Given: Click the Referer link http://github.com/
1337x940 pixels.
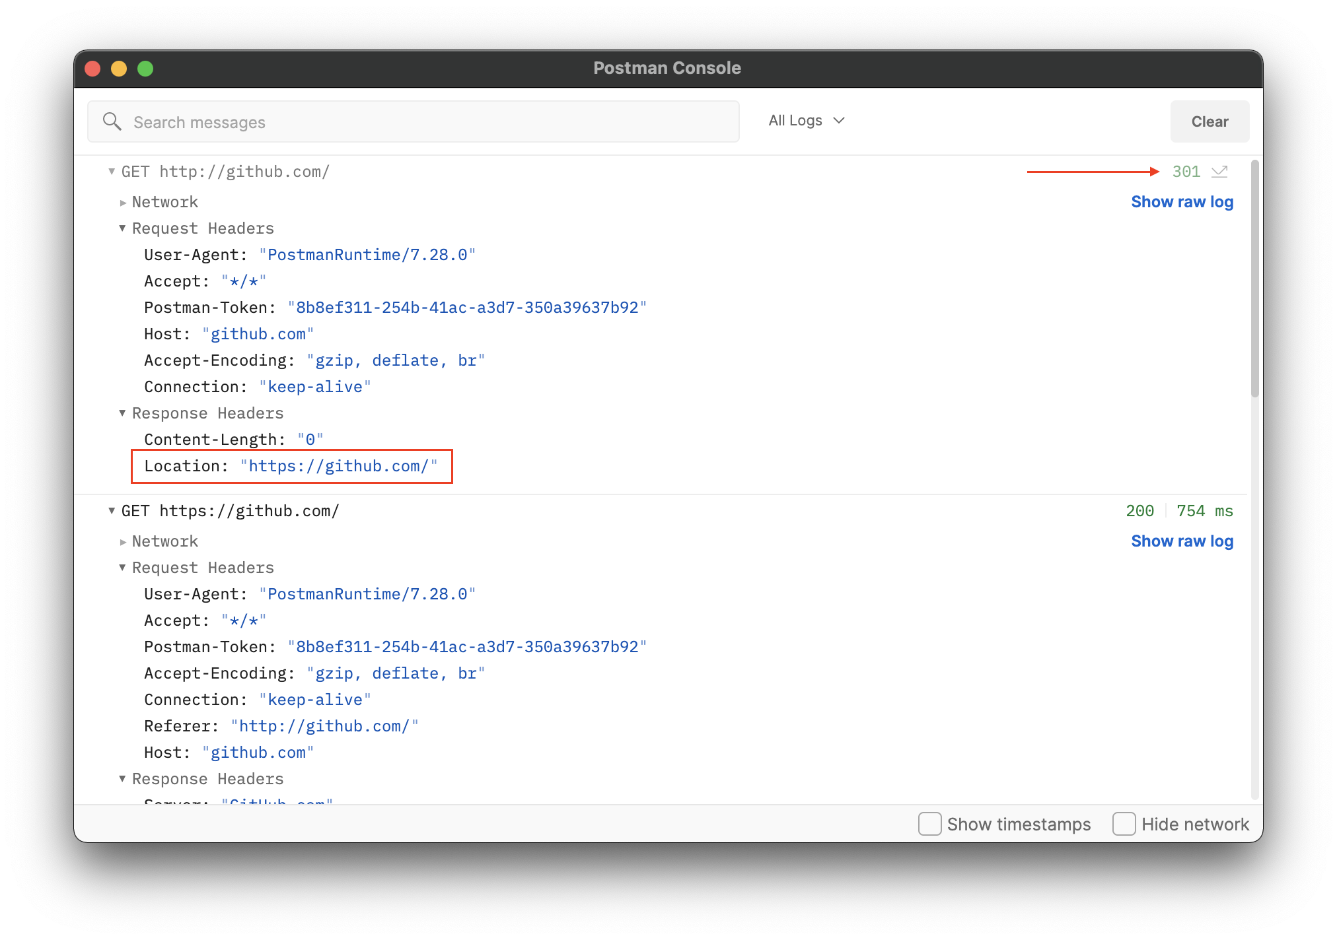Looking at the screenshot, I should click(x=325, y=725).
